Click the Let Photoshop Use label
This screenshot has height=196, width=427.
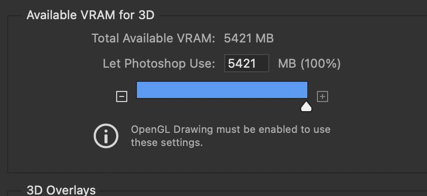[x=159, y=64]
